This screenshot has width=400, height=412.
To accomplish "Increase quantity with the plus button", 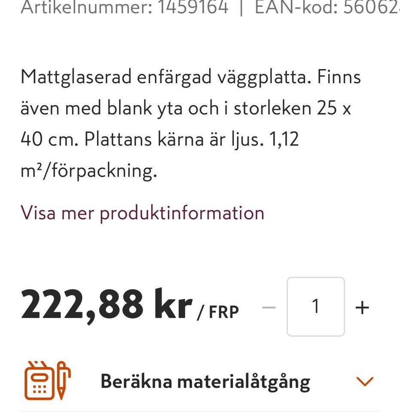I will (362, 307).
